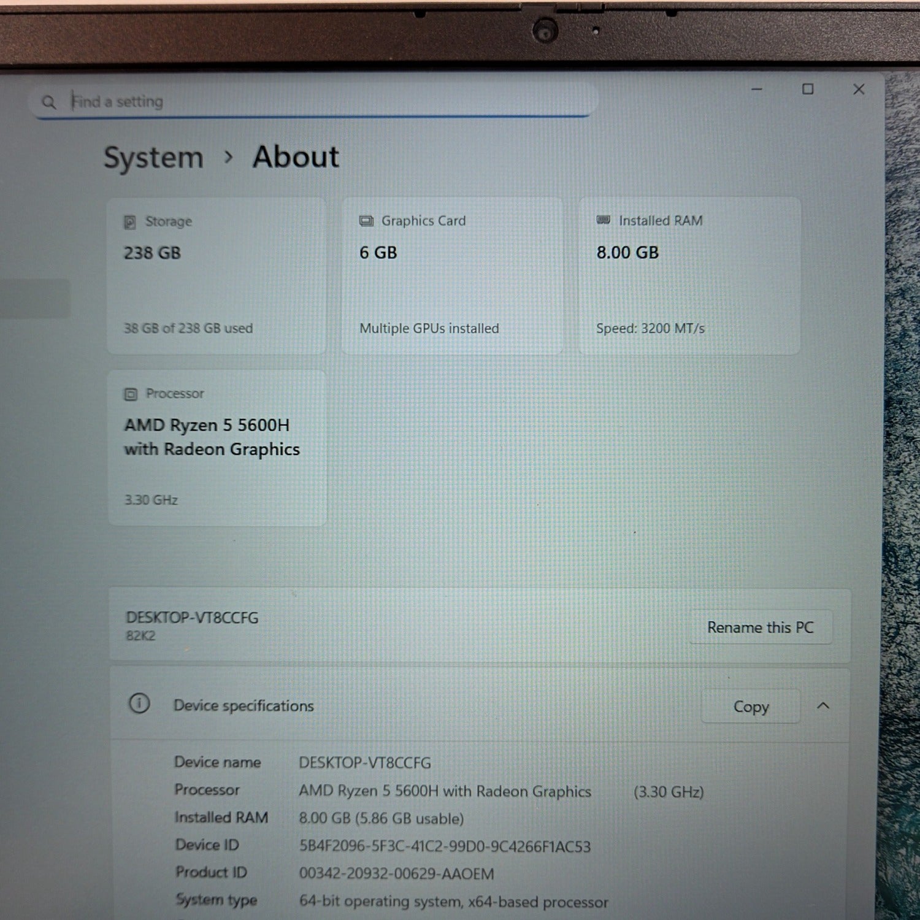Click the Installed RAM chip icon
This screenshot has width=920, height=920.
[604, 220]
